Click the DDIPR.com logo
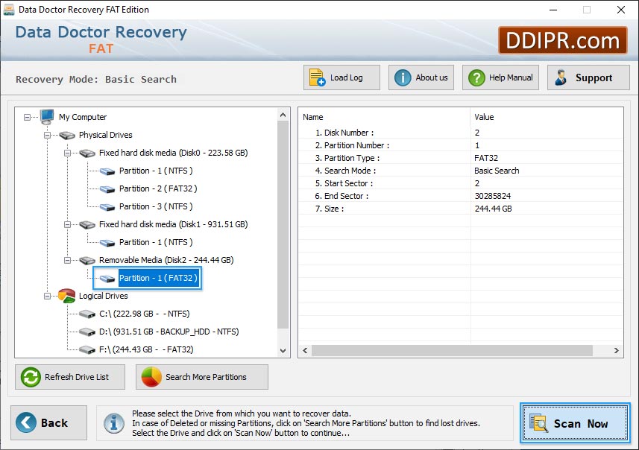The image size is (639, 450). (562, 40)
